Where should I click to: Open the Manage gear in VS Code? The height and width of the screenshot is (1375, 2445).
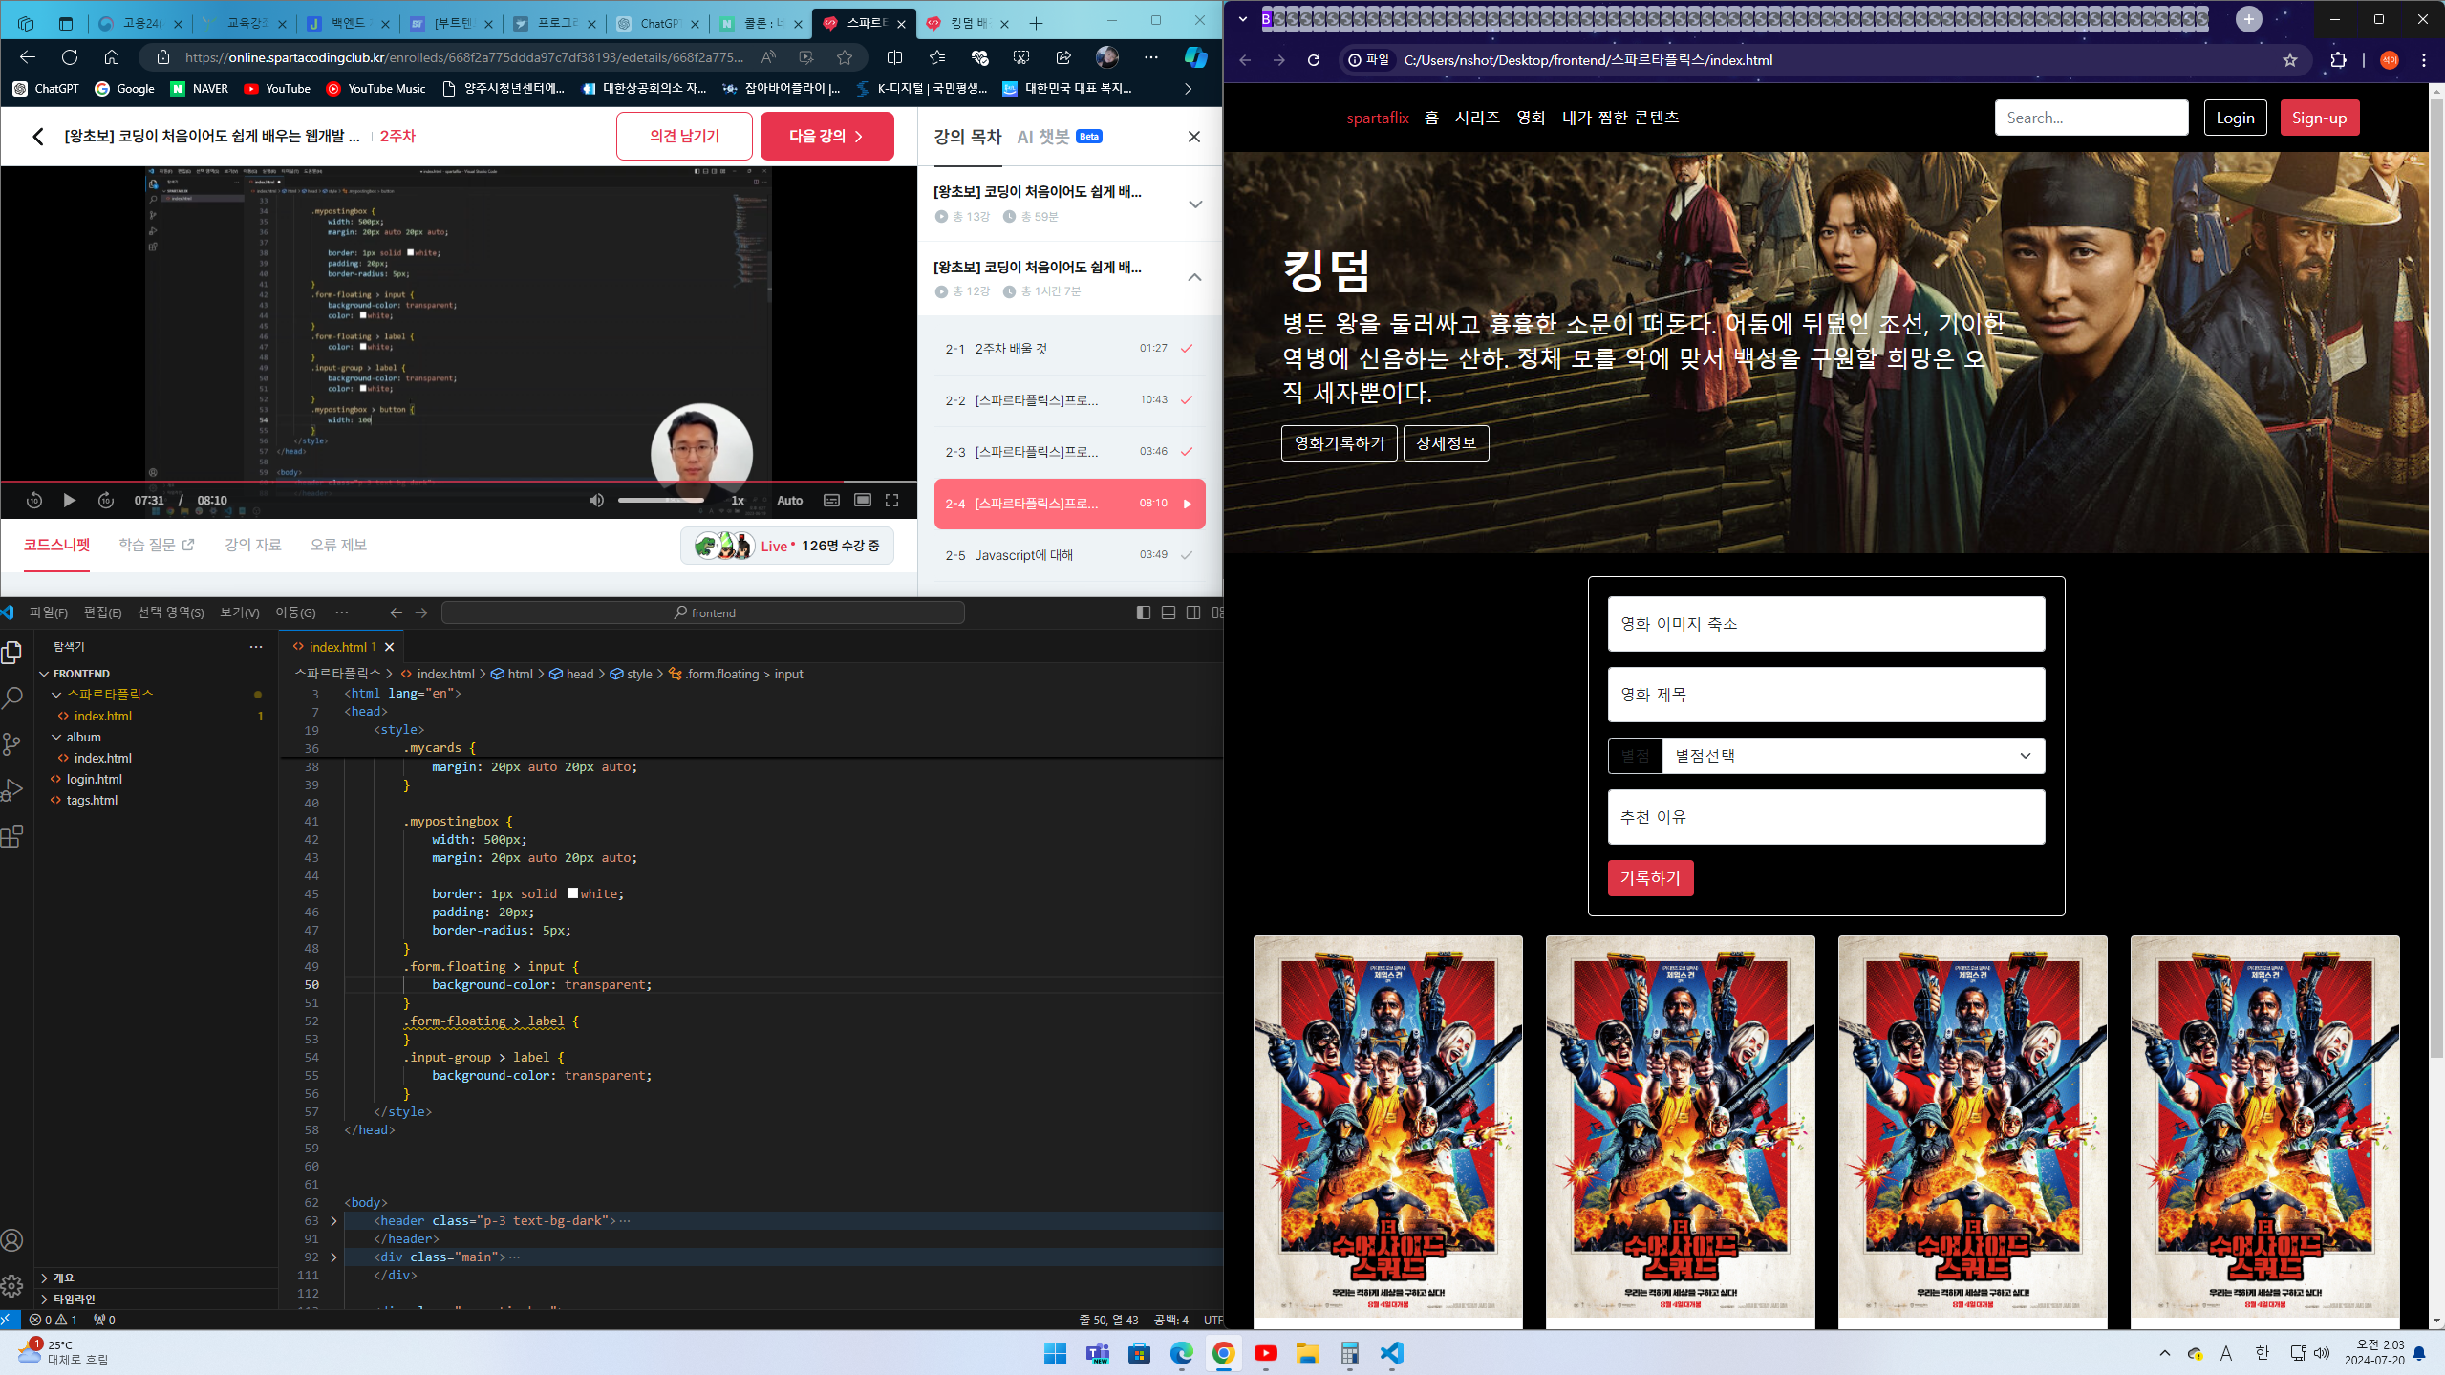(12, 1286)
